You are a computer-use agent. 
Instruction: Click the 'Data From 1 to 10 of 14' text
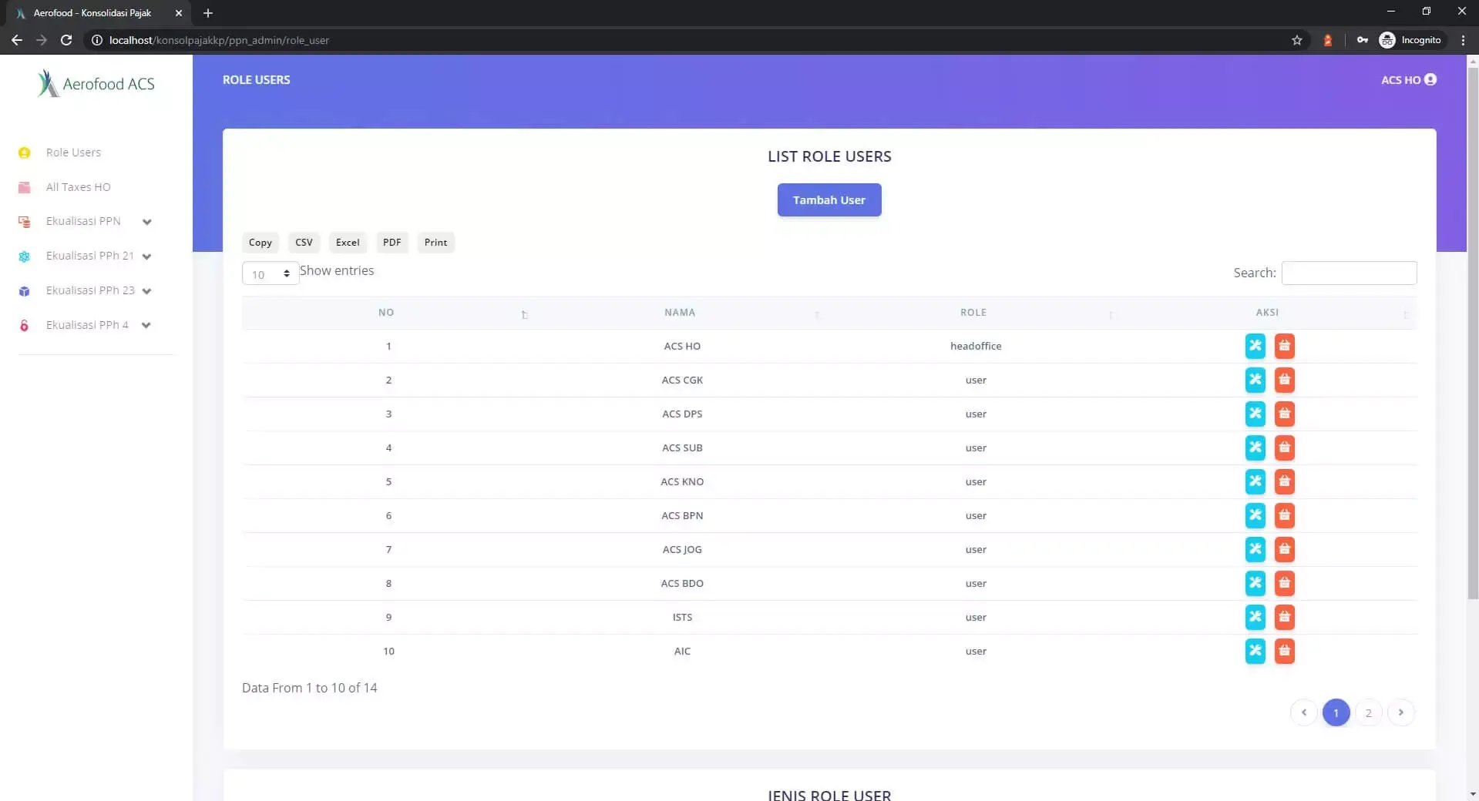tap(310, 688)
